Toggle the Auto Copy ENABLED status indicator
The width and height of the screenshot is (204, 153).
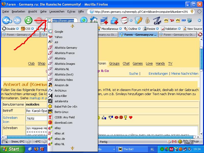pyautogui.click(x=189, y=142)
